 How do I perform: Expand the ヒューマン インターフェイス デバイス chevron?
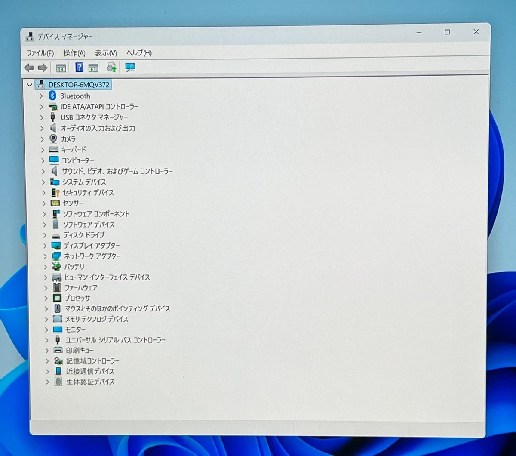[46, 277]
